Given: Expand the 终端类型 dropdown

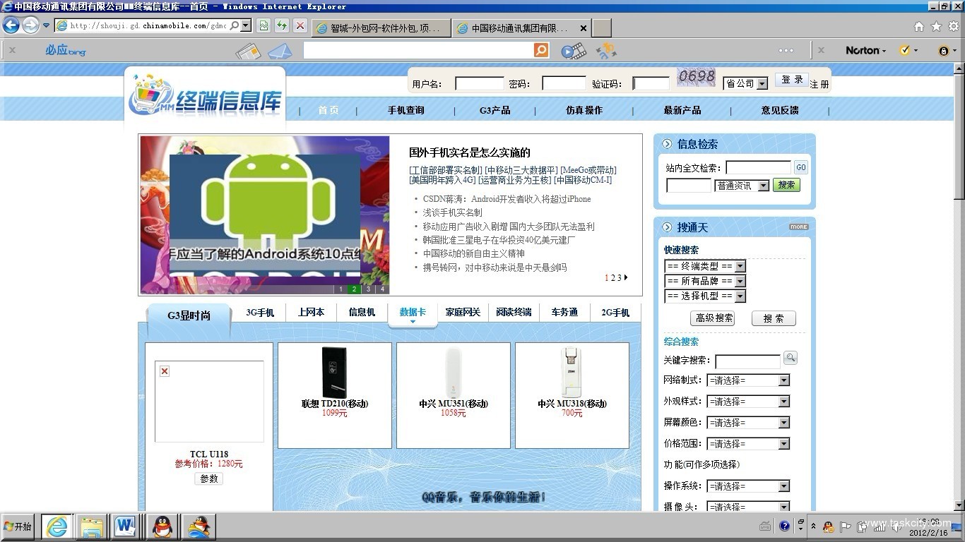Looking at the screenshot, I should [705, 266].
